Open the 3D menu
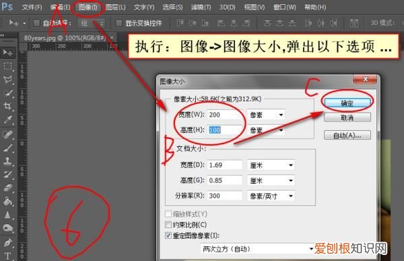 point(227,7)
